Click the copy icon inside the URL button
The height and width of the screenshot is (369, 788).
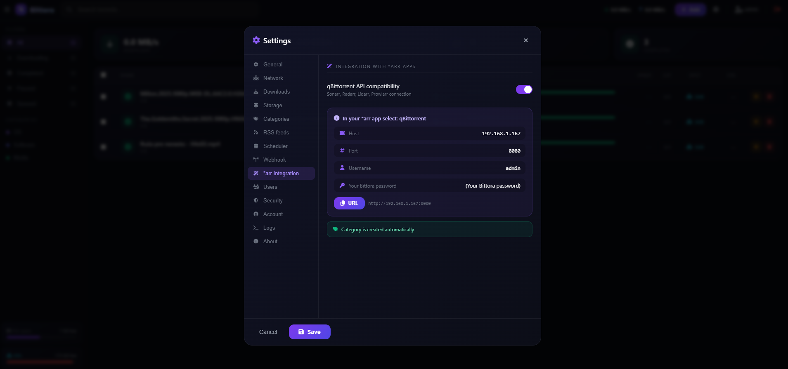click(x=343, y=203)
